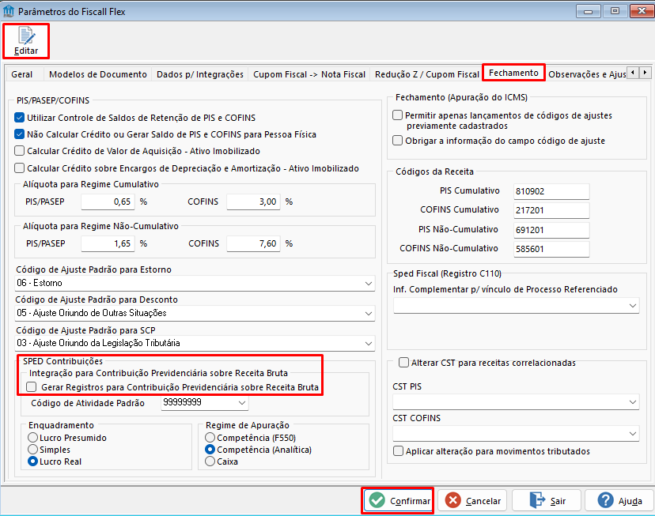Click the Editar toolbar button label
This screenshot has height=516, width=655.
[x=26, y=51]
